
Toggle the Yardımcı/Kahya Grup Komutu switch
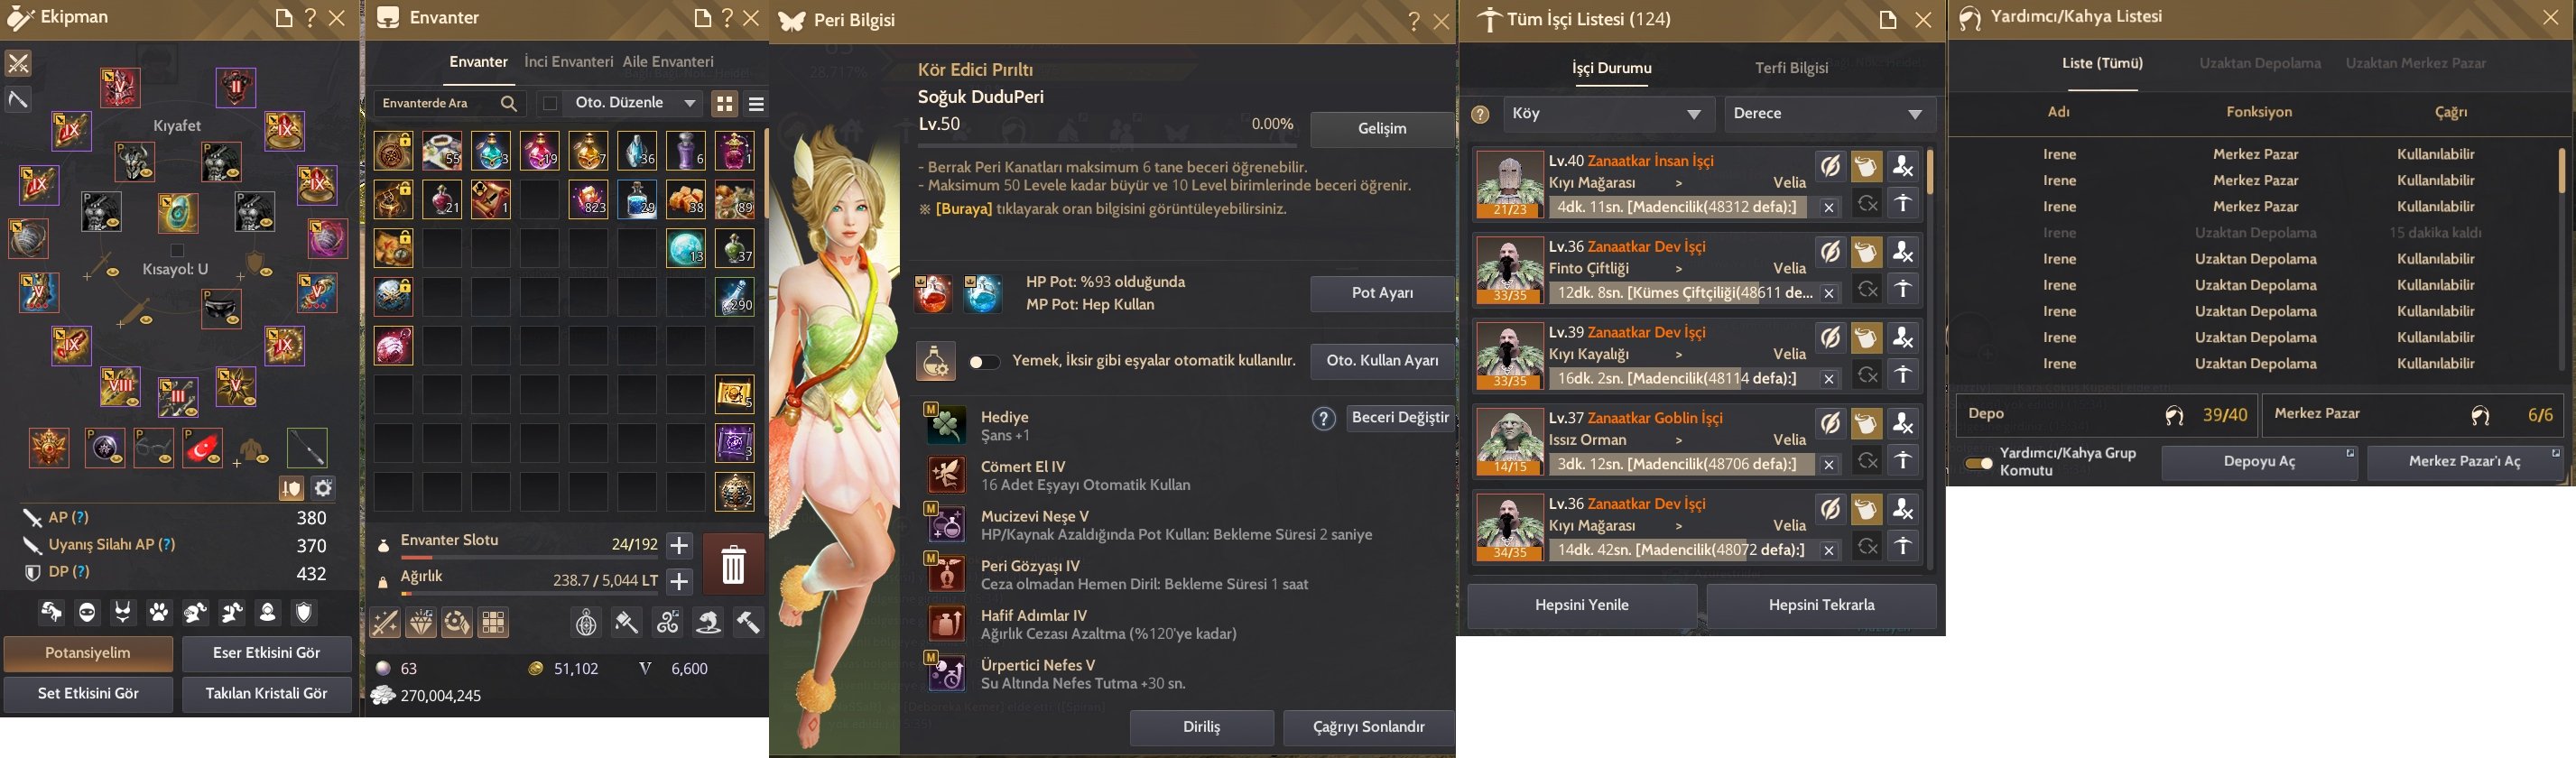[1978, 463]
